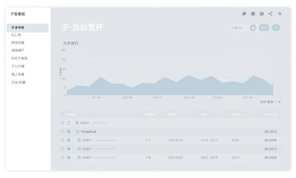Click the info circle icon in top bar
Image resolution: width=296 pixels, height=178 pixels.
click(253, 14)
